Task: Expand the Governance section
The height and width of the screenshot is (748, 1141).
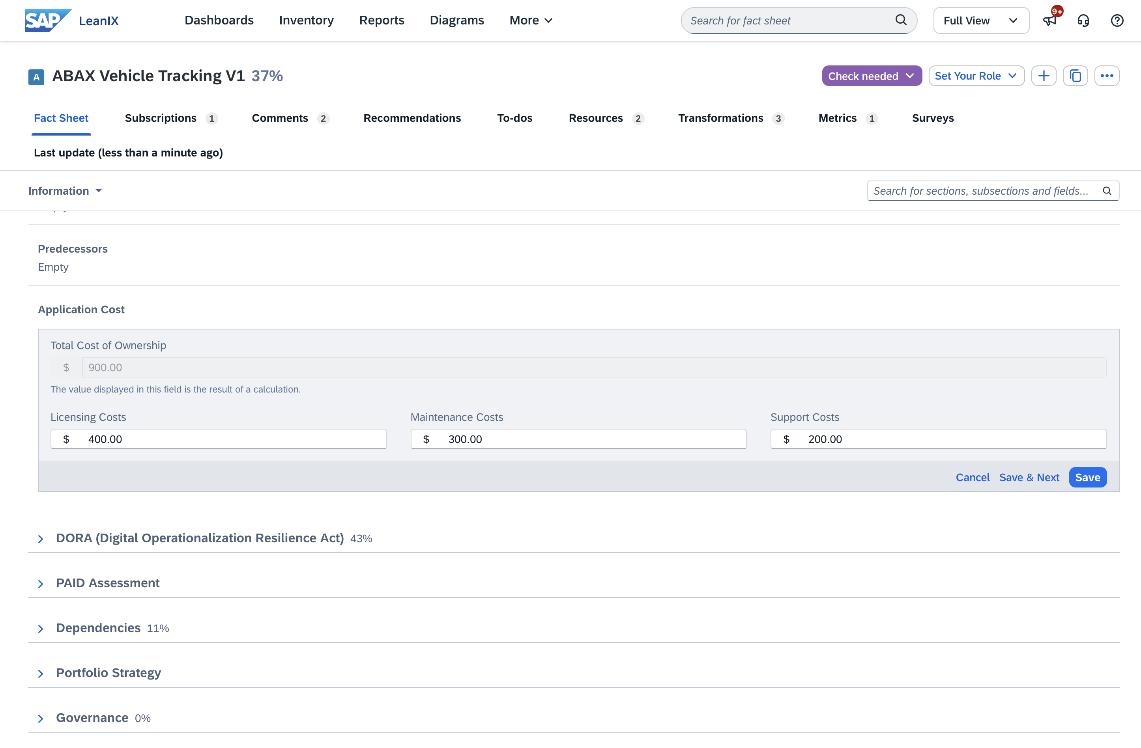Action: tap(41, 719)
